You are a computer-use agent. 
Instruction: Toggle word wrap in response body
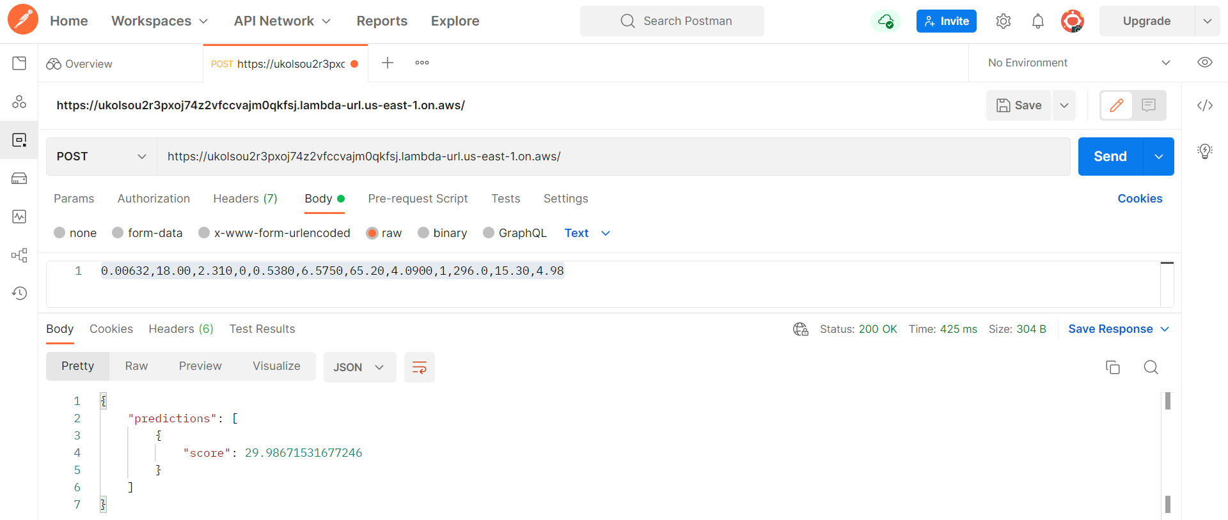[x=420, y=367]
